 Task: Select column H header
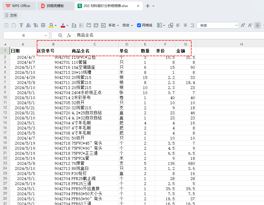(x=242, y=44)
